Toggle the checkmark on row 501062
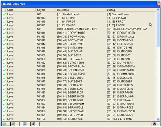This screenshot has height=127, width=161. pos(4,63)
